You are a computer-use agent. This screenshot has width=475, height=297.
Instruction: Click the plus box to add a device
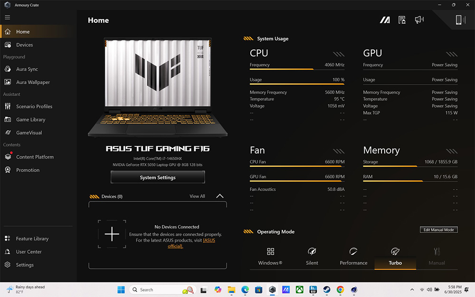click(x=112, y=234)
